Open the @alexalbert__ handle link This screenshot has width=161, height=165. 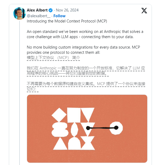[x=38, y=16]
